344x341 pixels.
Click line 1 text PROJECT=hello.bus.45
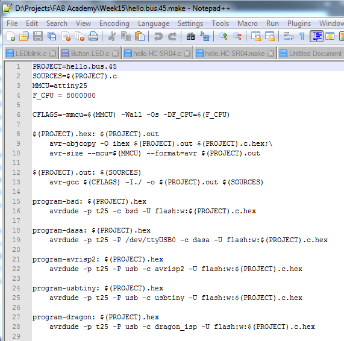click(75, 66)
